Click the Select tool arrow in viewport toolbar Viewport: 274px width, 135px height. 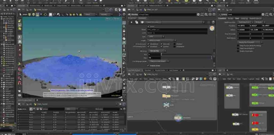pos(20,14)
